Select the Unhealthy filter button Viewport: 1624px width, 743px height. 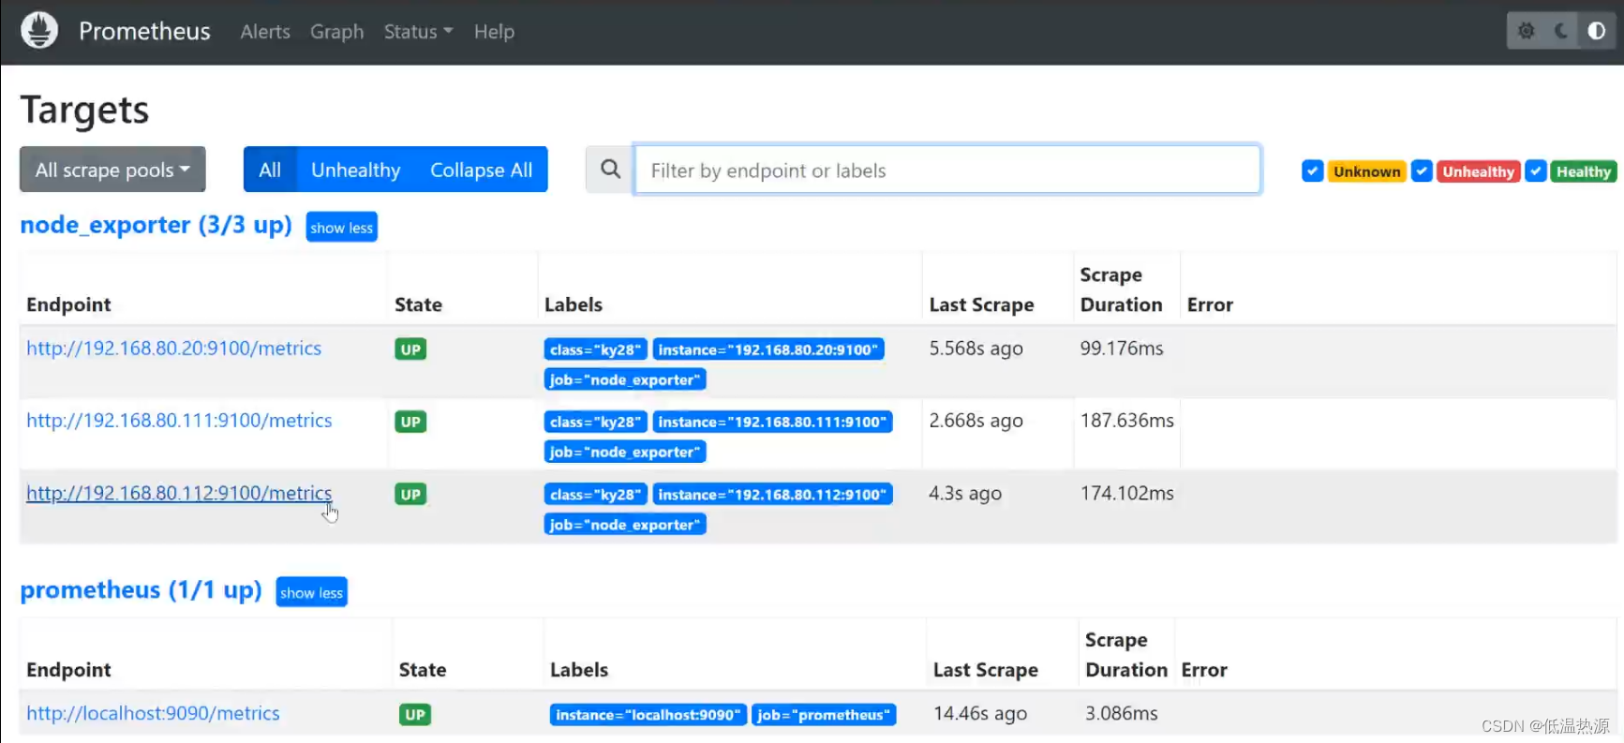(x=356, y=170)
